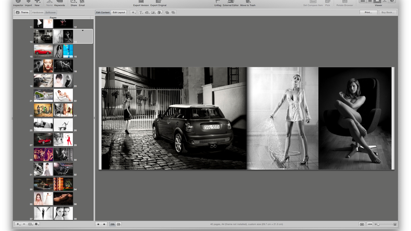Click the Email toolbar icon
Screen dimensions: 411x231
point(82,2)
